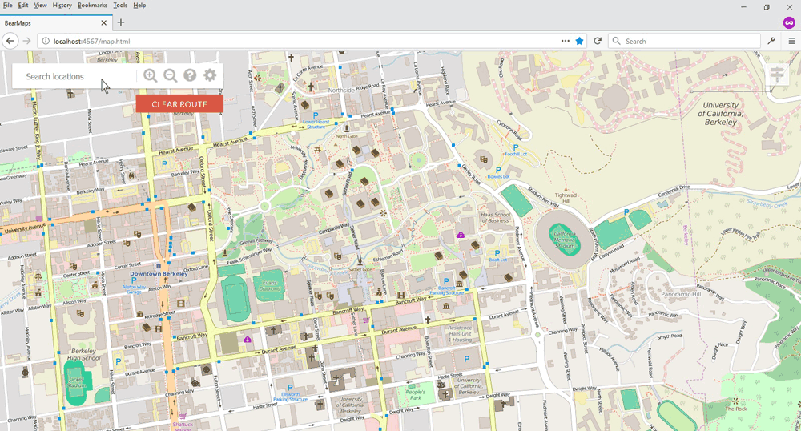
Task: Click the 'Residence Halls Unit 1 Housing' label
Action: pyautogui.click(x=461, y=333)
